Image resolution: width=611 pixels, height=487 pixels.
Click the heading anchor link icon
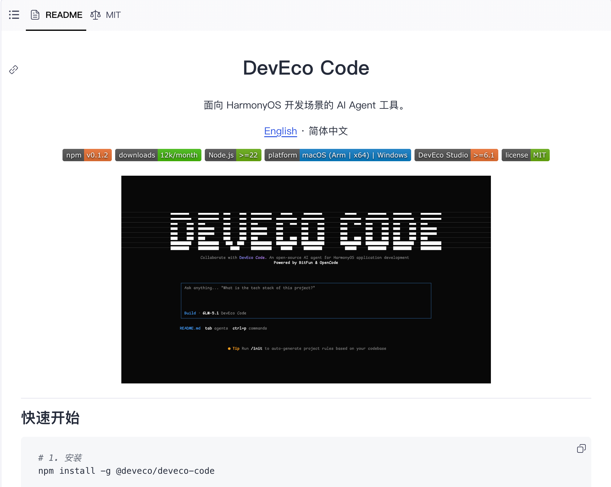14,70
